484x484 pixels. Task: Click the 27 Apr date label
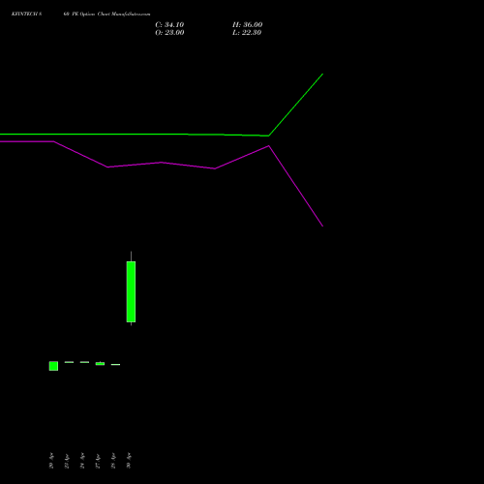pos(98,461)
